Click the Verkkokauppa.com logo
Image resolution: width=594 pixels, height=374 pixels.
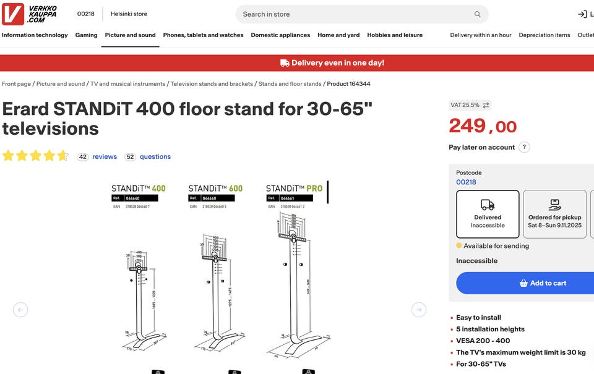[30, 14]
